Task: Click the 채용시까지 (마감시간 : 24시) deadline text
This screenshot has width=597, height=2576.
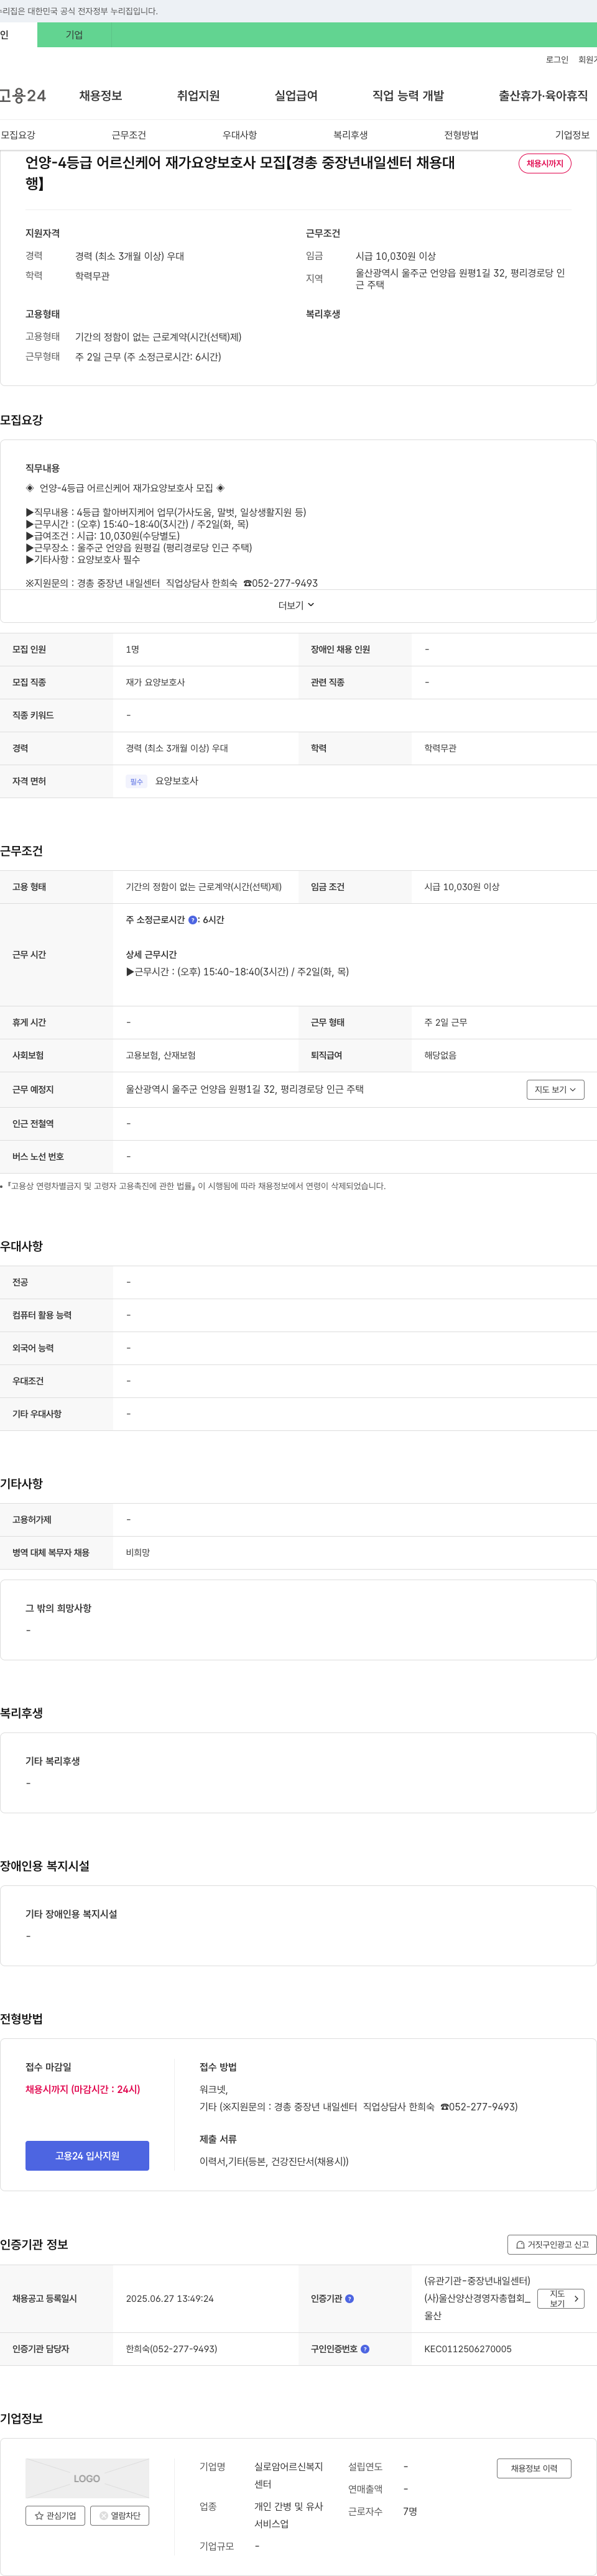Action: [x=83, y=2090]
